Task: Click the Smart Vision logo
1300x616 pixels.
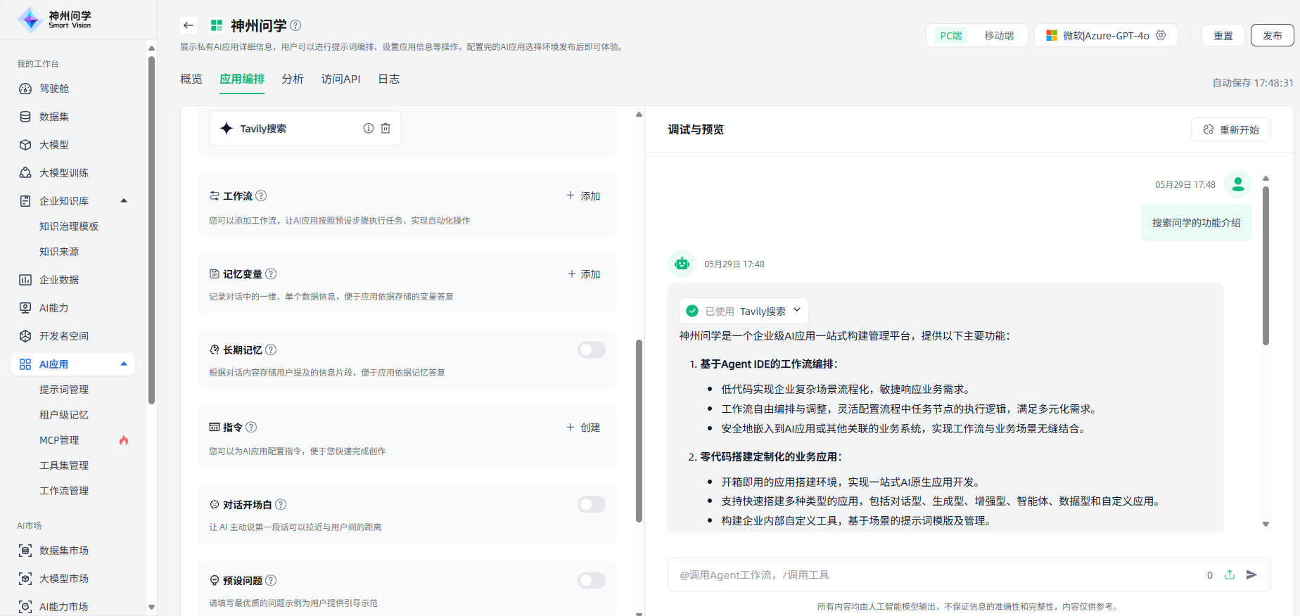Action: [55, 20]
